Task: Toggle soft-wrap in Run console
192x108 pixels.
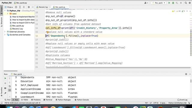Action: coord(10,86)
